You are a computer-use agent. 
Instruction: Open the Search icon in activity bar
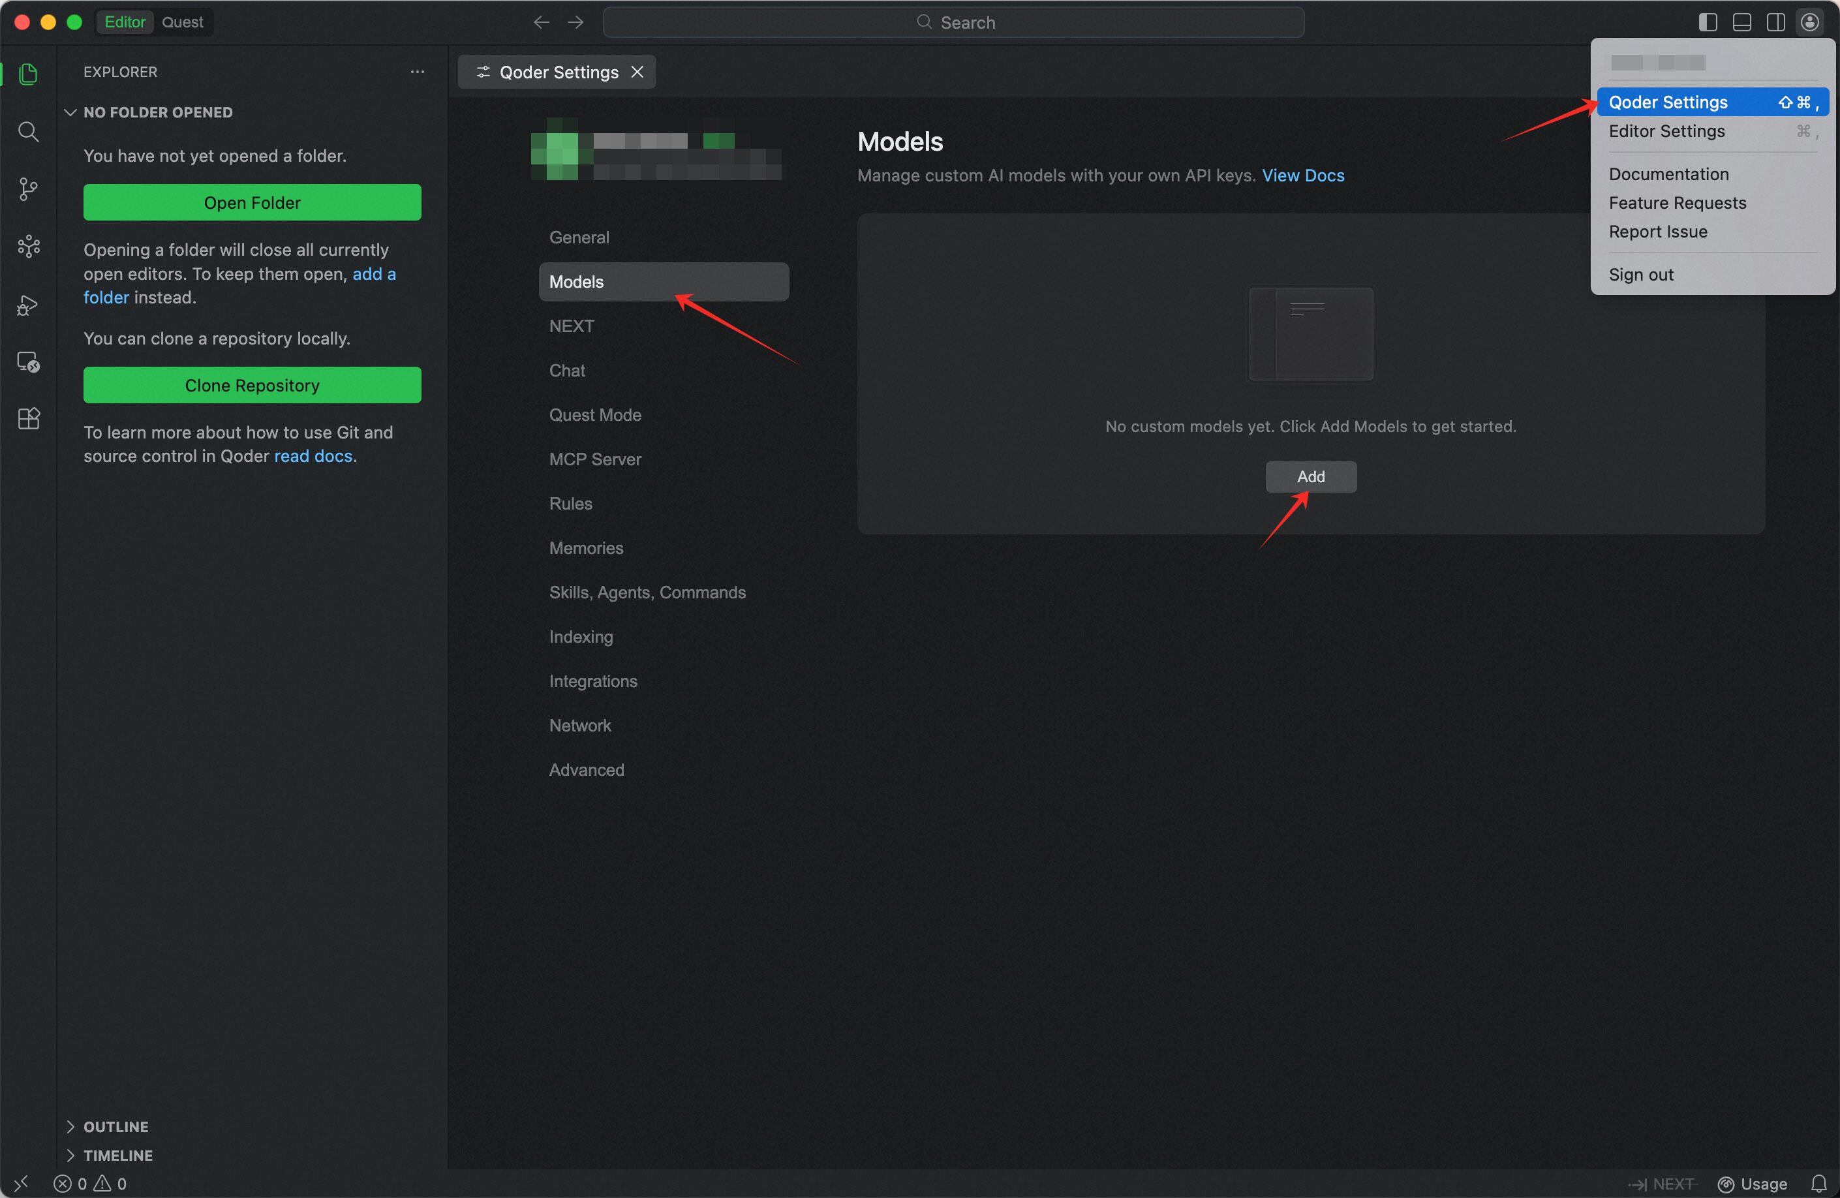click(x=29, y=131)
